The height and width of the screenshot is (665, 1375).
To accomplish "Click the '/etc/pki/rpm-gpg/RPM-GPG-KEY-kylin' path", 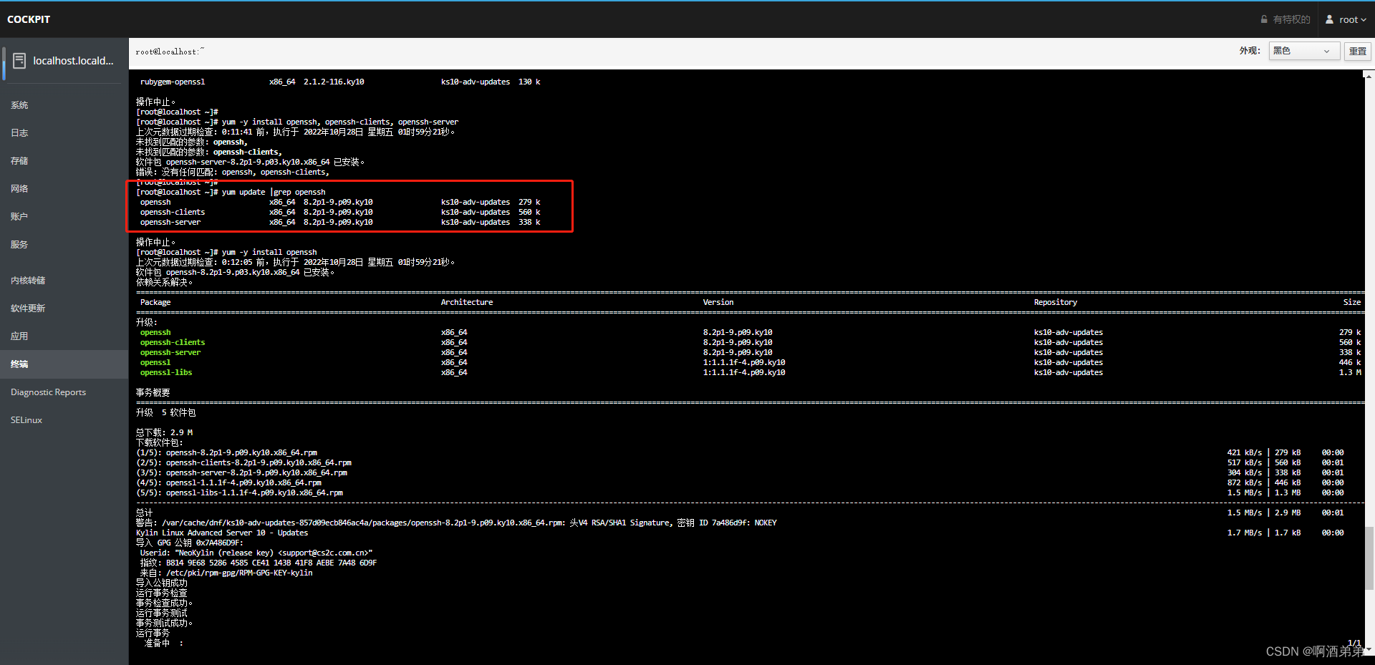I will [239, 573].
